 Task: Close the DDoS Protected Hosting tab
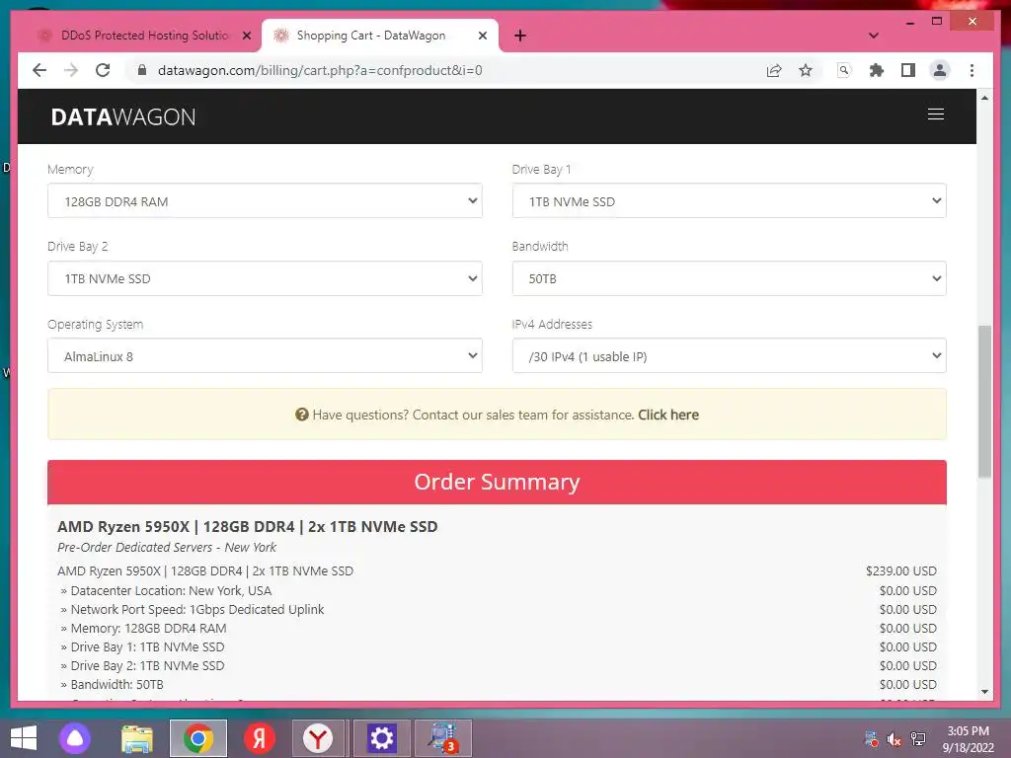246,36
